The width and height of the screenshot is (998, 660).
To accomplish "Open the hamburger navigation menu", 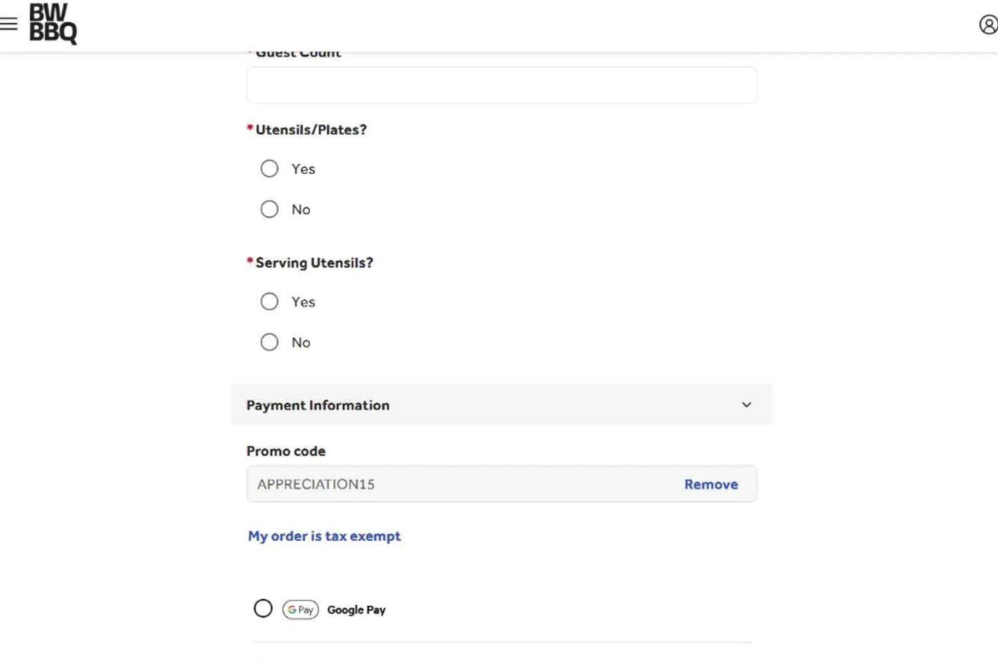I will [9, 24].
